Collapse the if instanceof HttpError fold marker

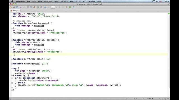[12, 78]
